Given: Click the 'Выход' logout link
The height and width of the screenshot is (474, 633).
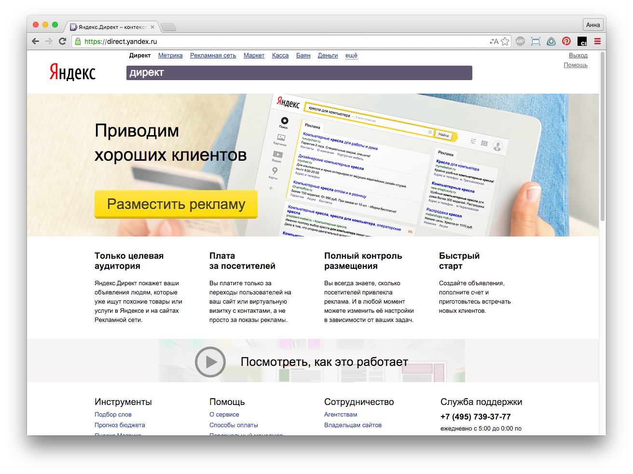Looking at the screenshot, I should click(578, 56).
